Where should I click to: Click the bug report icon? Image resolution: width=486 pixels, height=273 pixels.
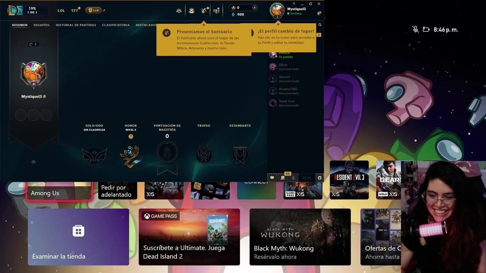pos(320,177)
